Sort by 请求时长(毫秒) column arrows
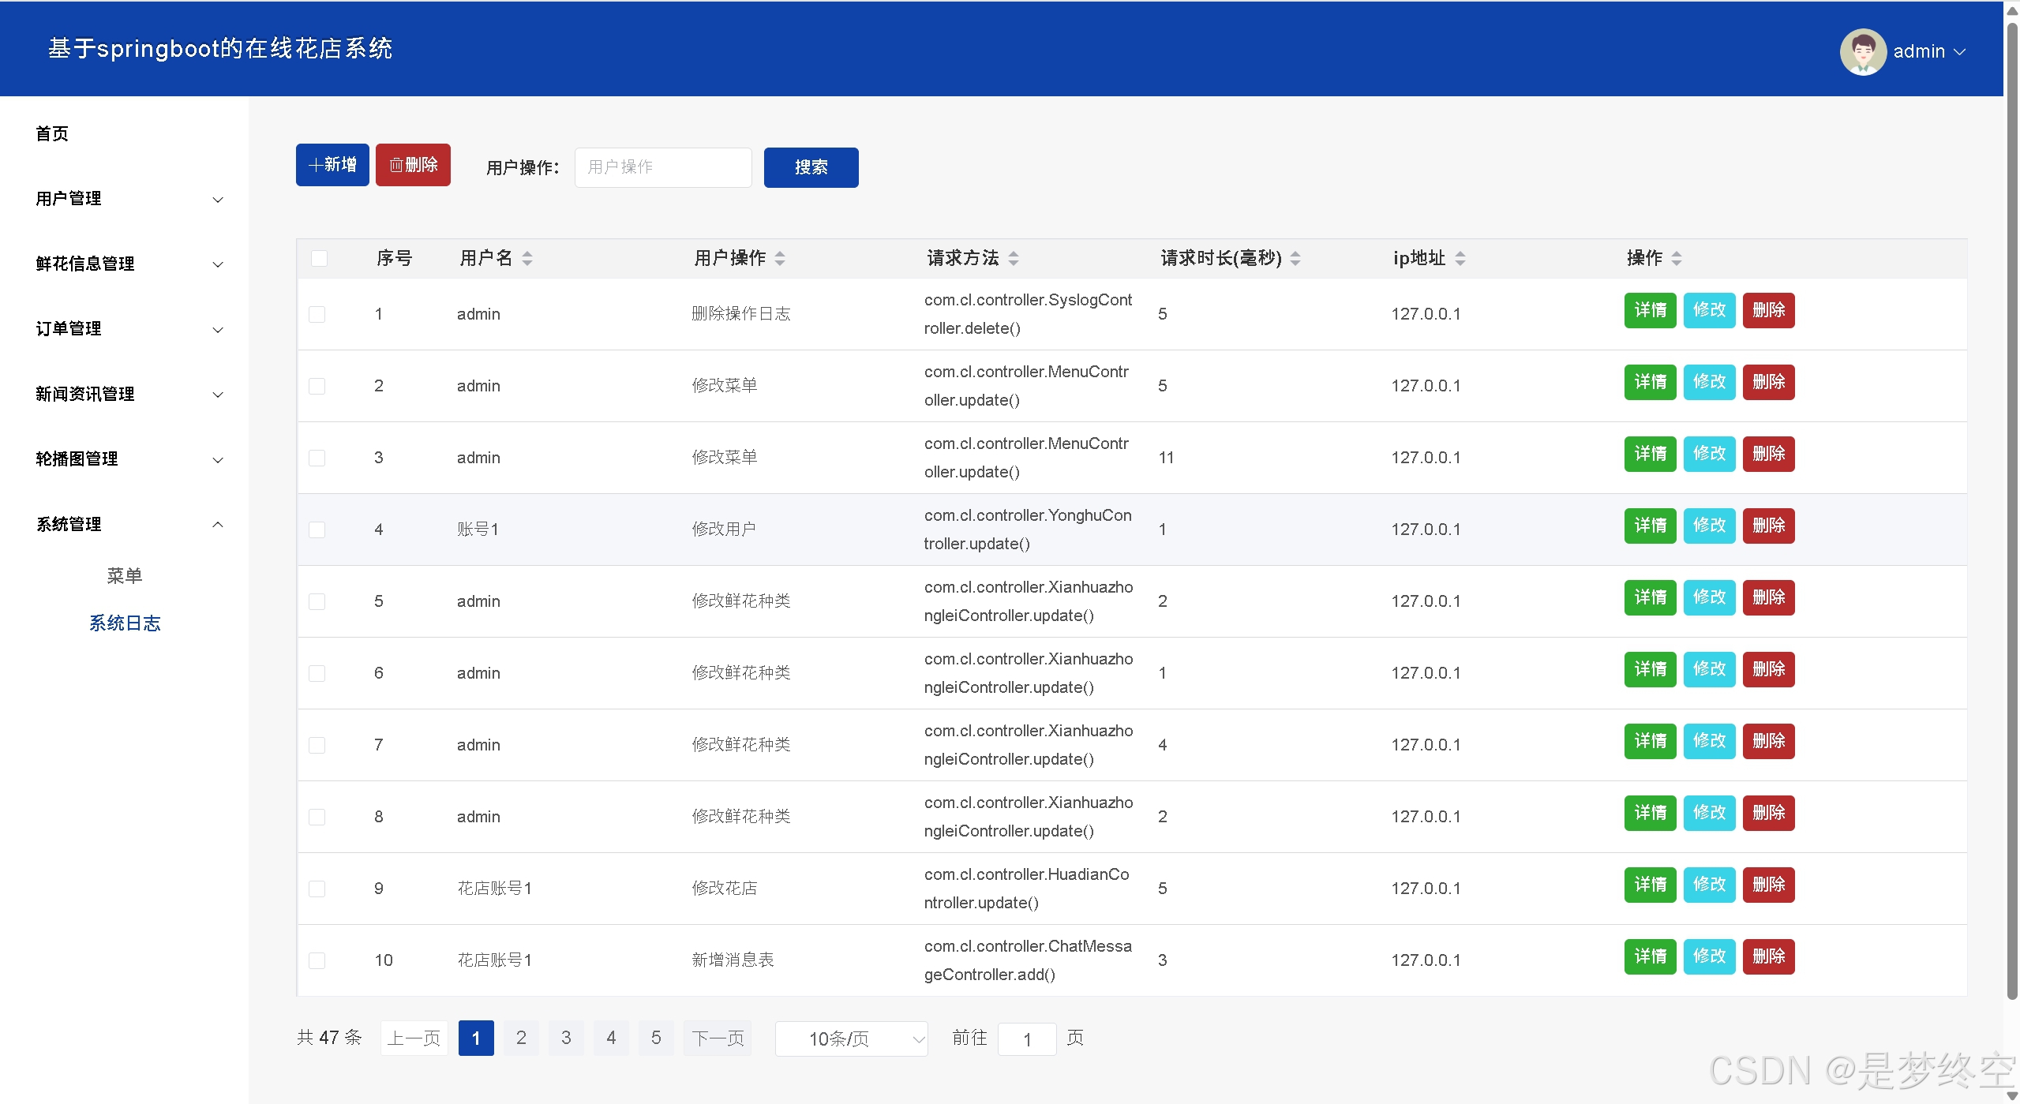This screenshot has width=2020, height=1104. pyautogui.click(x=1295, y=258)
